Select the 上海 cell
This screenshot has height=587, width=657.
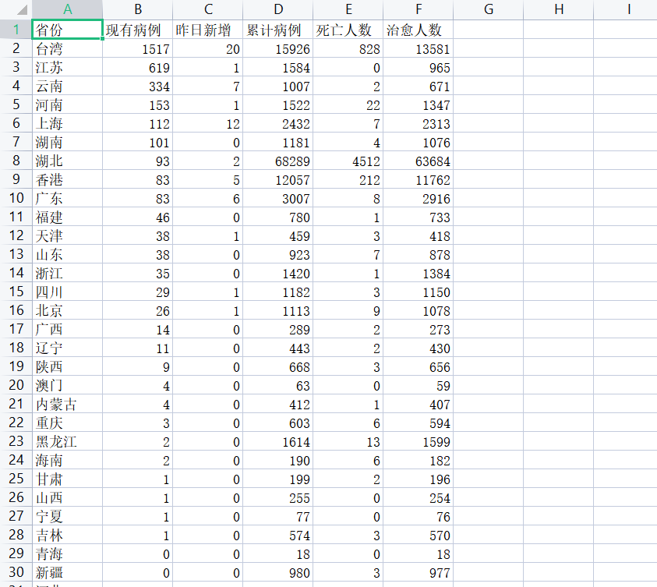tap(68, 124)
